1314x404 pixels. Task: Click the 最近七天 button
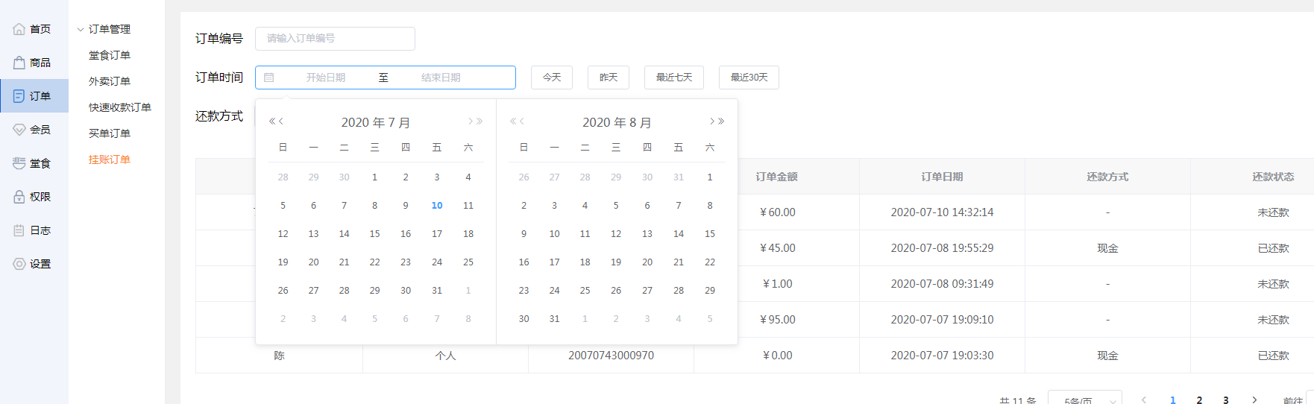point(674,78)
